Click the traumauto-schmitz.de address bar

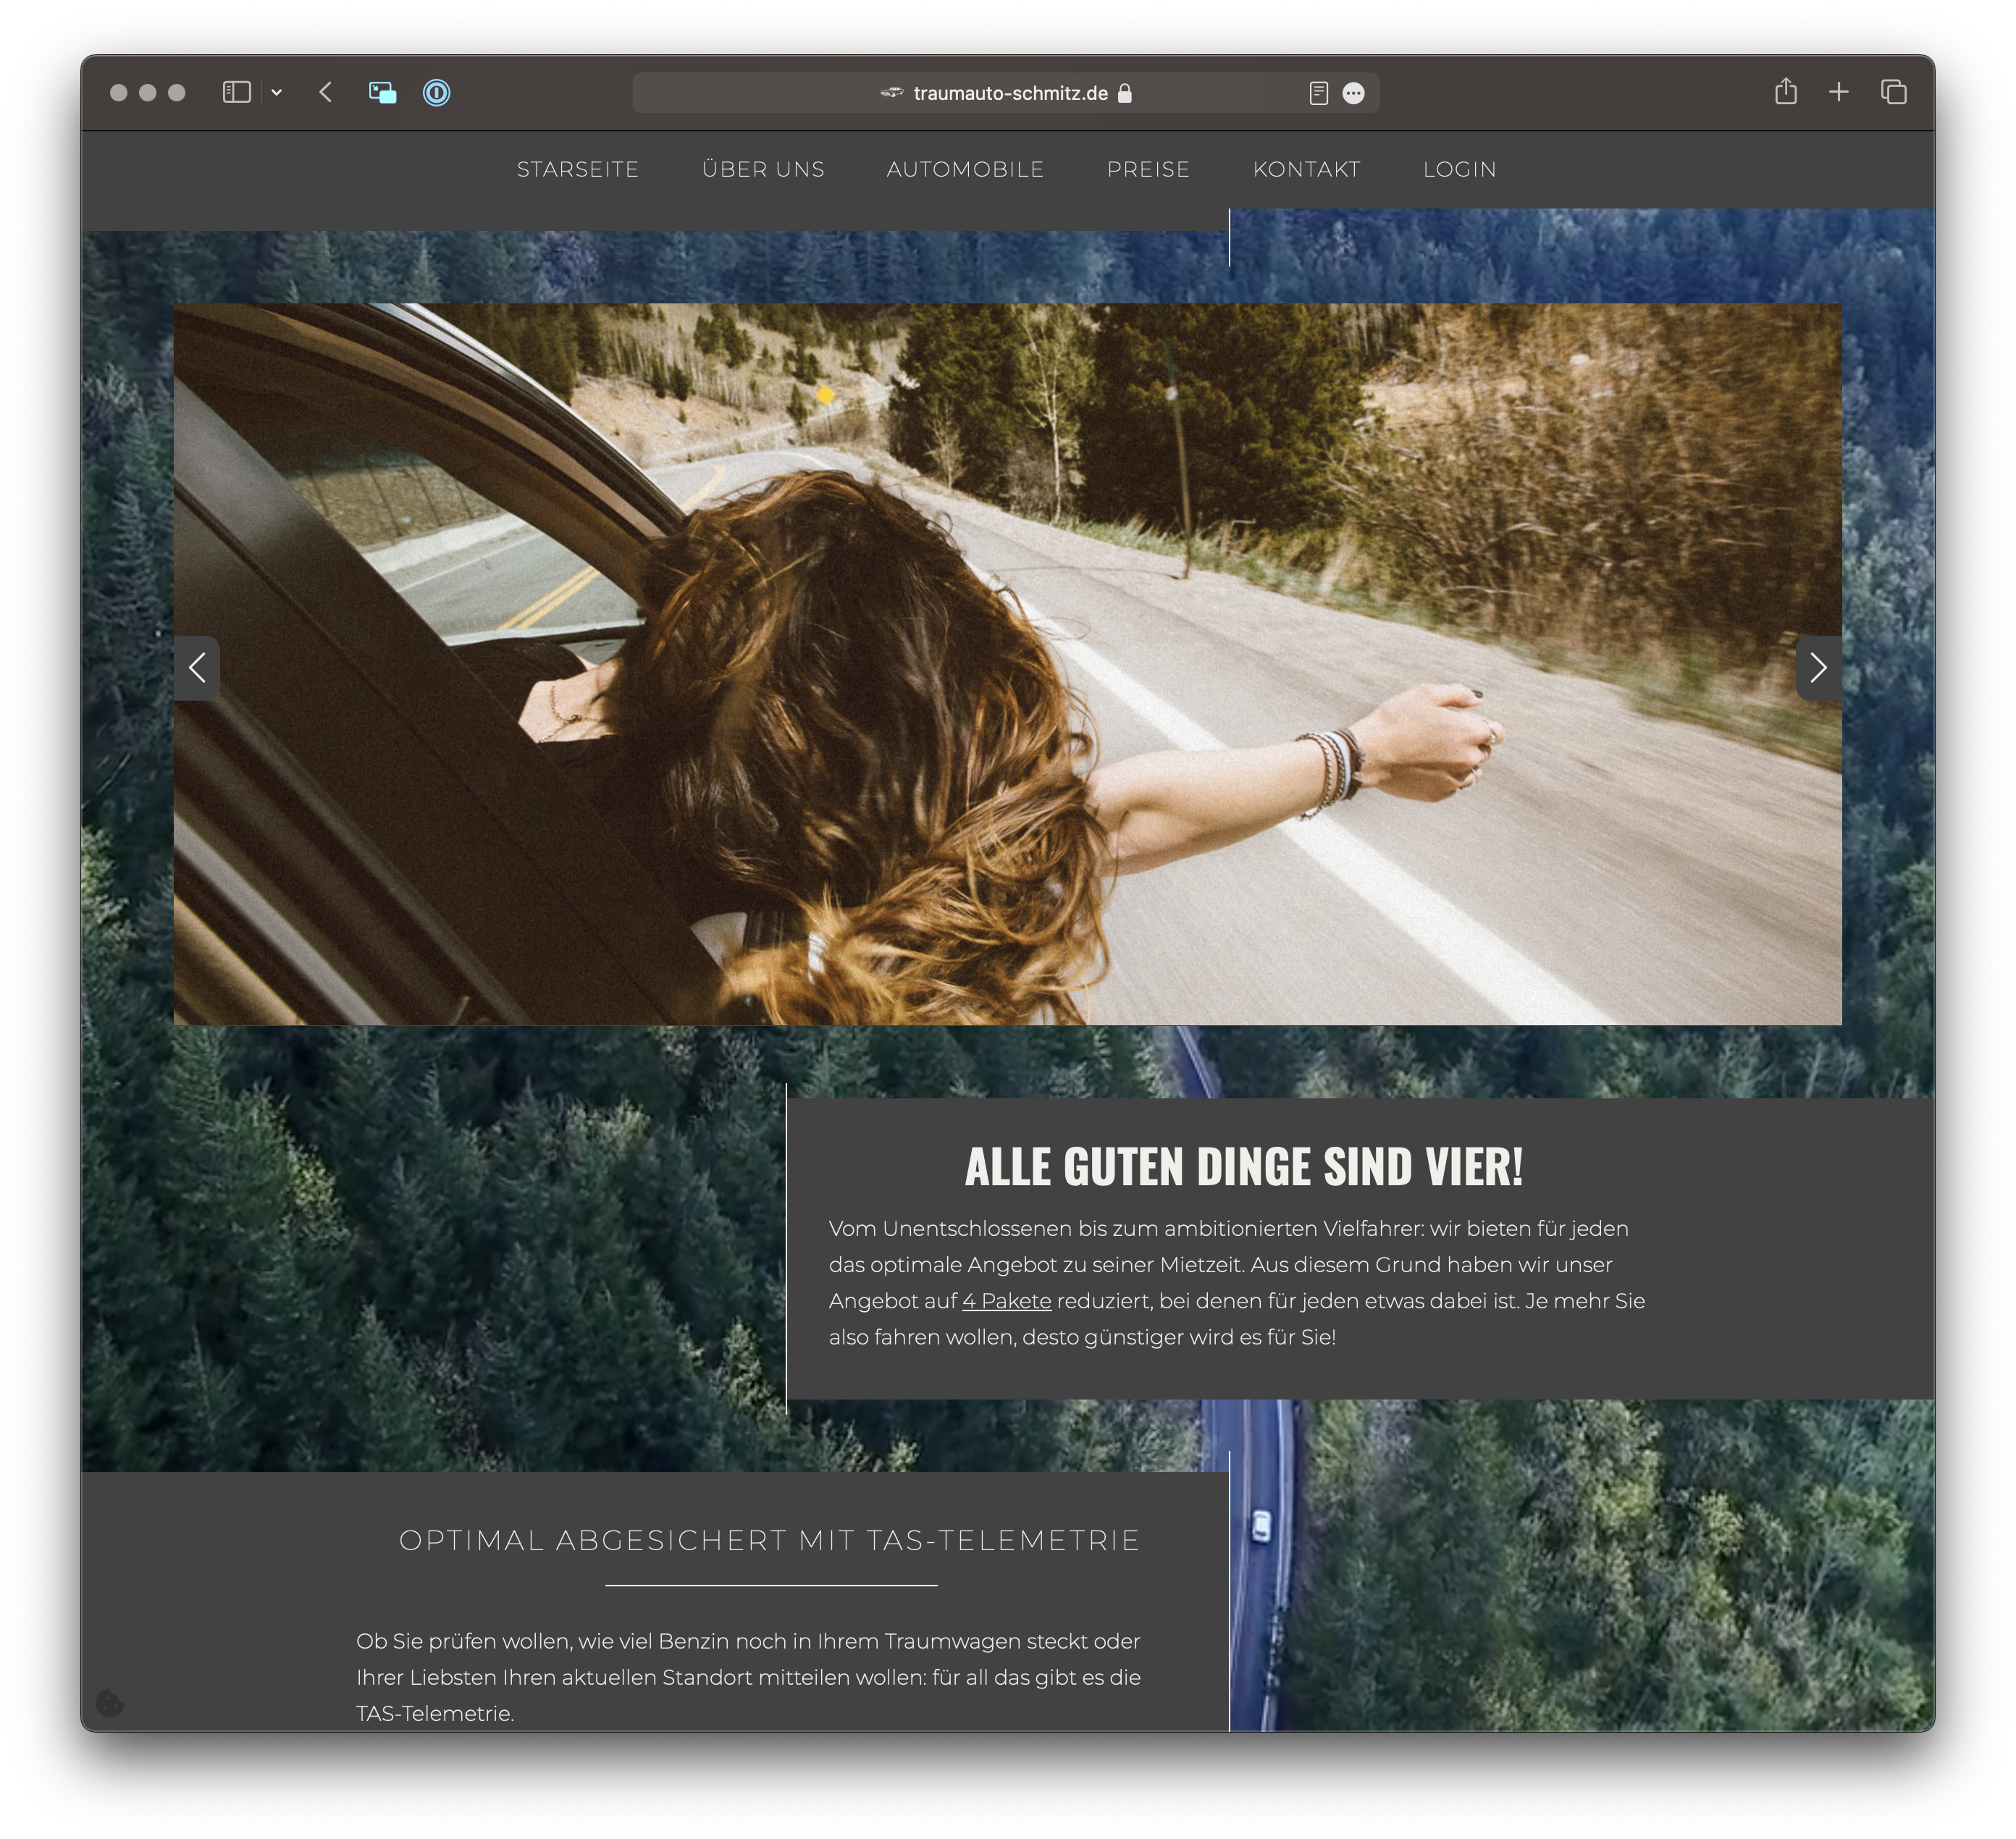[1006, 93]
